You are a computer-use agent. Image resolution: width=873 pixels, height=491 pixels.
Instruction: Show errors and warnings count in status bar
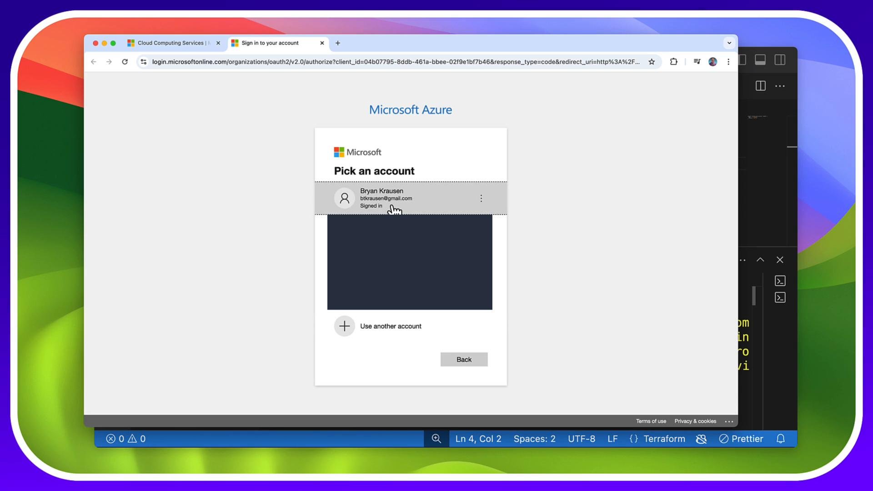point(126,439)
